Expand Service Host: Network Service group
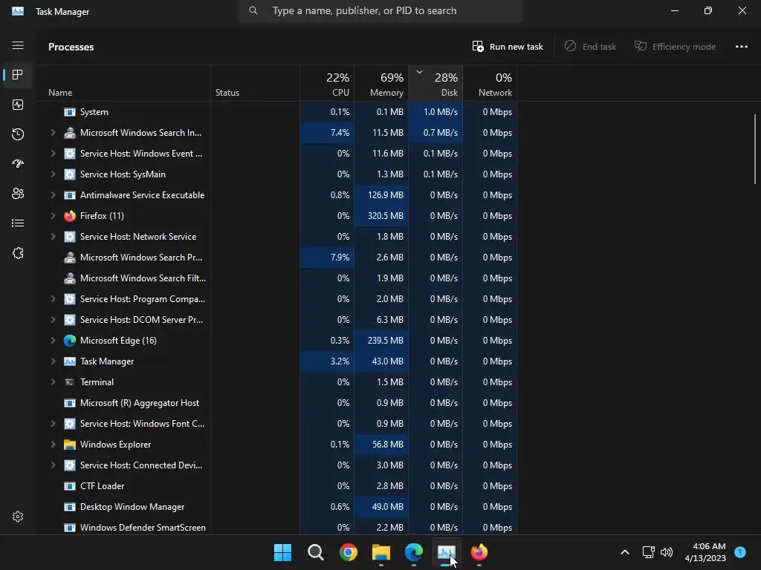The height and width of the screenshot is (570, 761). (x=53, y=237)
